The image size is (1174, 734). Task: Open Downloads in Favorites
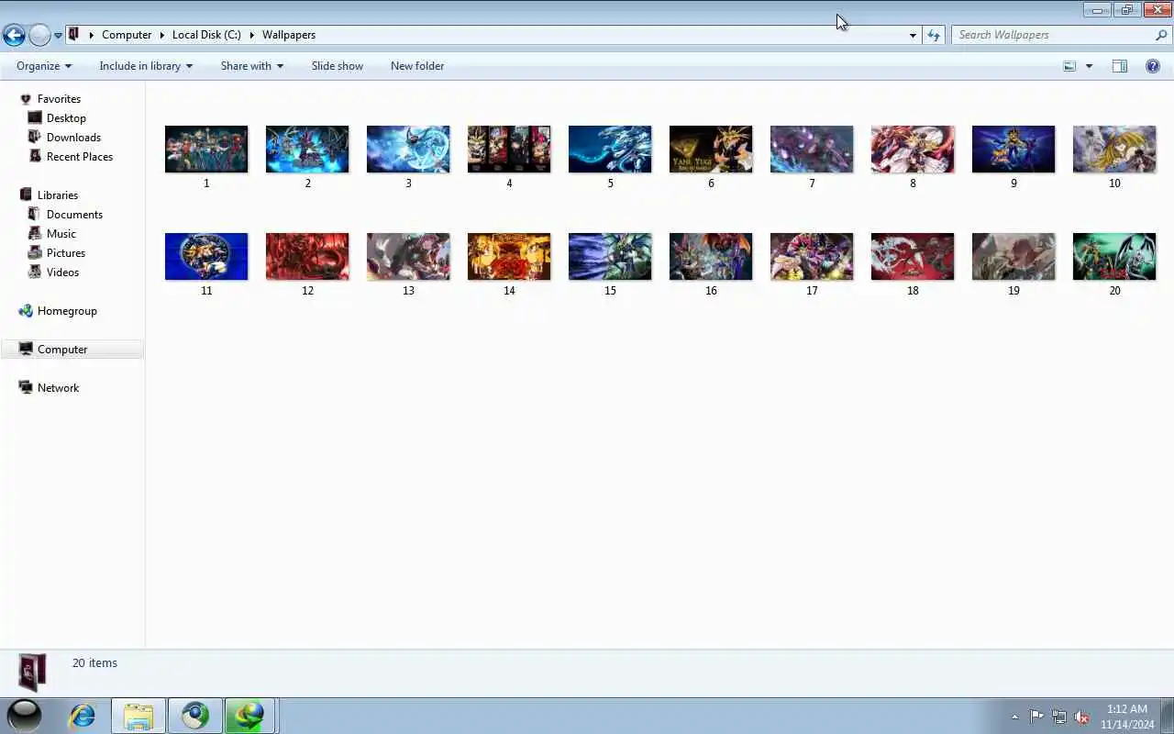tap(73, 138)
